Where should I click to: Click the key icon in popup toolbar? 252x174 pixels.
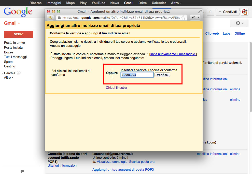50,18
